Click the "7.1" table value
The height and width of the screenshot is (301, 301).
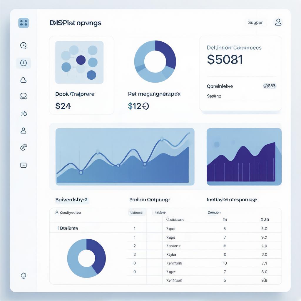tap(264, 263)
